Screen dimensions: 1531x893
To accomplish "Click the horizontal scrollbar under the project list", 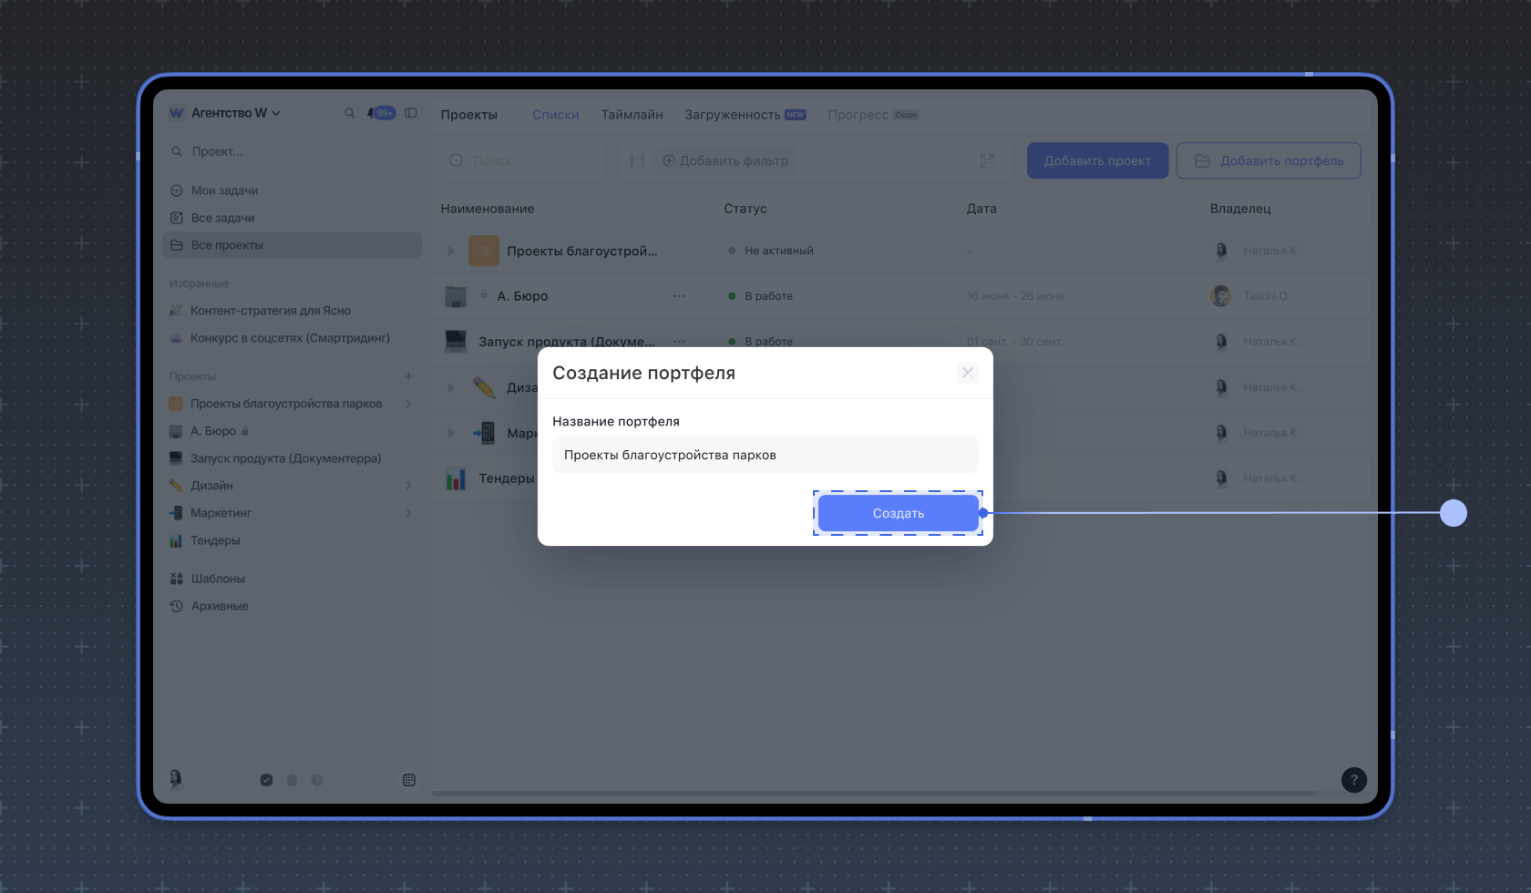I will 873,794.
